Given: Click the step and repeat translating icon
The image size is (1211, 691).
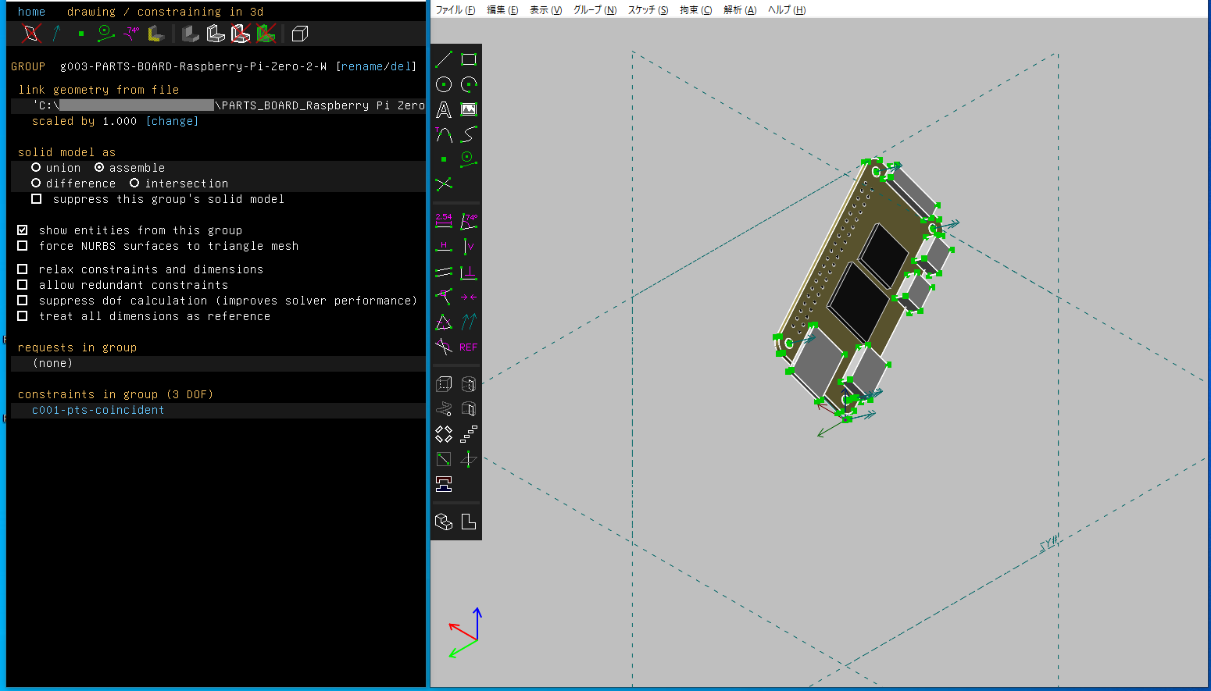Looking at the screenshot, I should pyautogui.click(x=469, y=434).
